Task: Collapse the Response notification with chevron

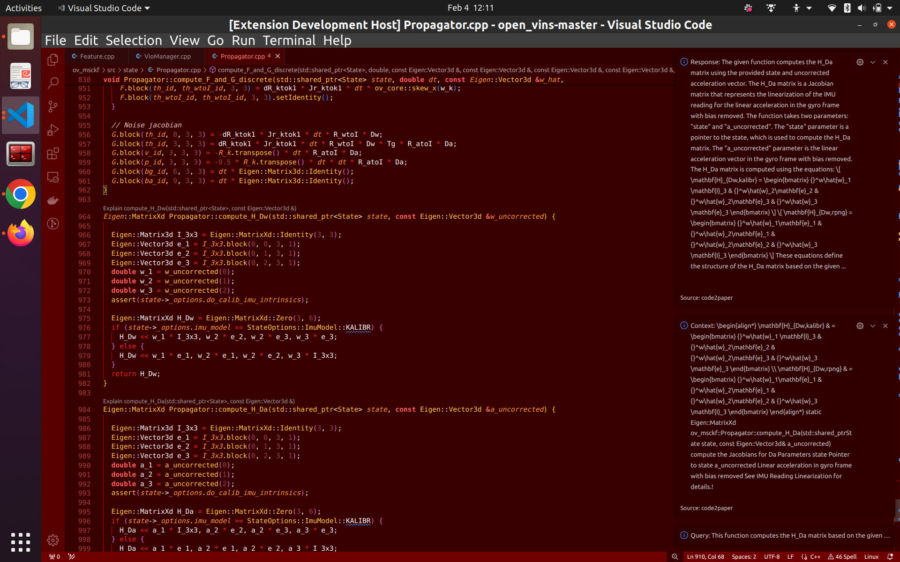Action: pyautogui.click(x=872, y=62)
